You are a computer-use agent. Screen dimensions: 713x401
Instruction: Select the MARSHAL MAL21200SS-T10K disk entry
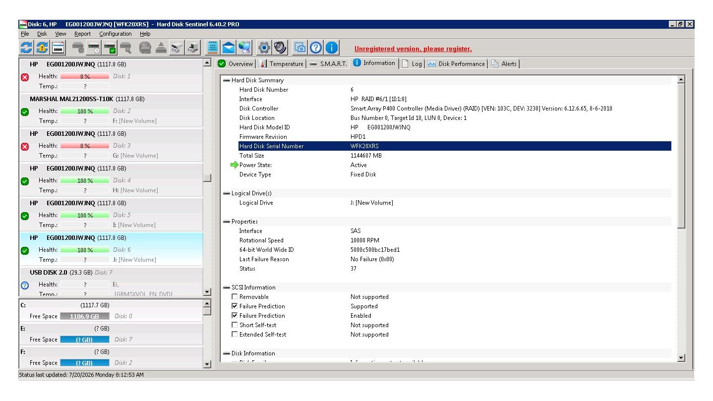[x=111, y=110]
